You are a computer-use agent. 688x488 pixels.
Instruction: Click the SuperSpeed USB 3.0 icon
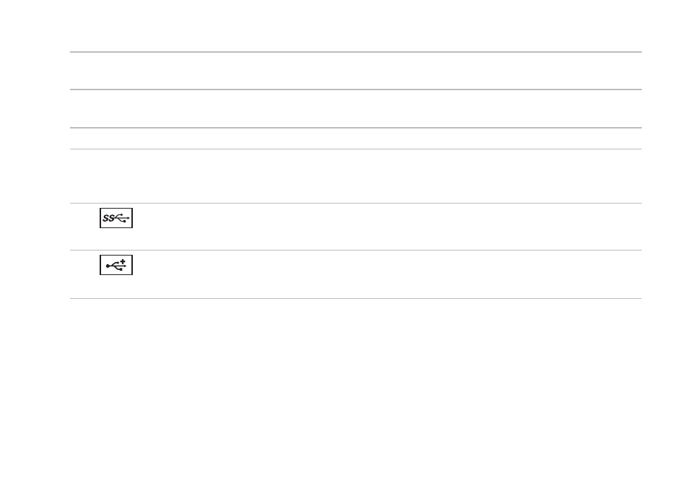coord(116,218)
